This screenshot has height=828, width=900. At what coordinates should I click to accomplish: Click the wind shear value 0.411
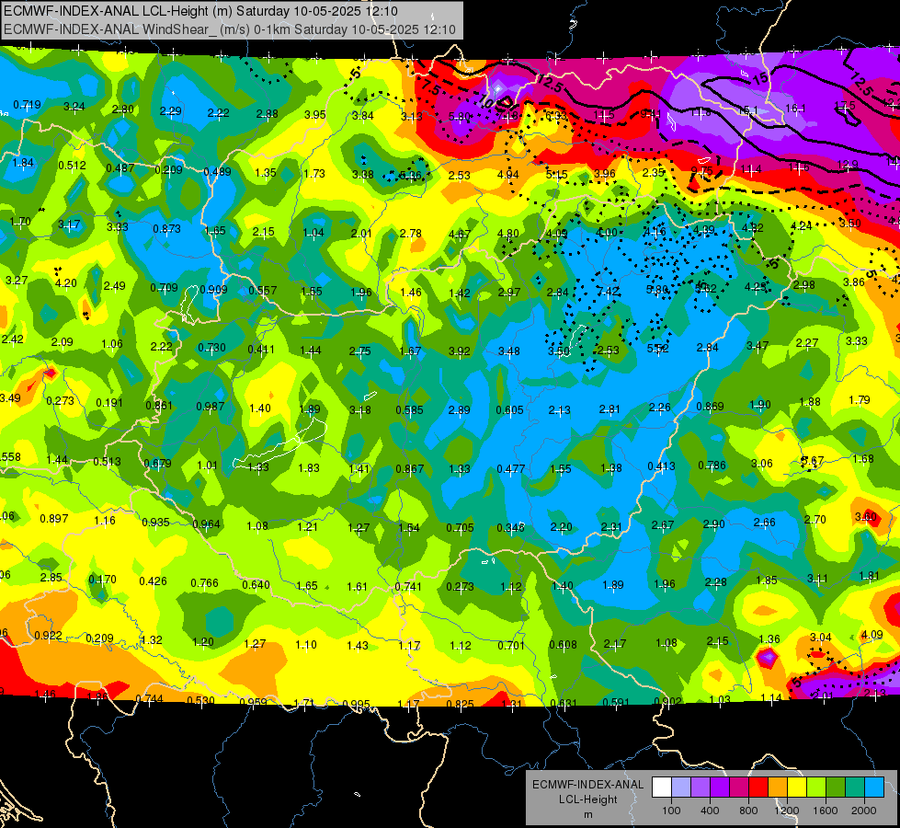click(x=261, y=349)
